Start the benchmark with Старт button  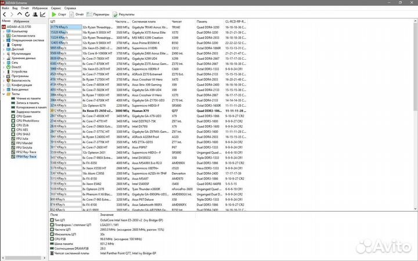click(x=59, y=14)
